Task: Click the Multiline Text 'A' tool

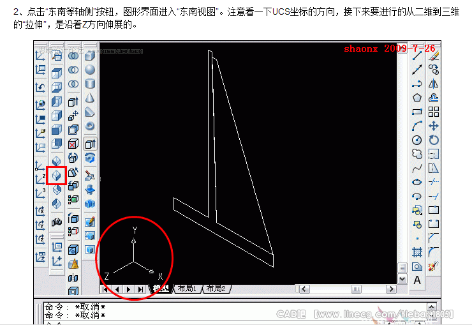Action: tap(417, 280)
